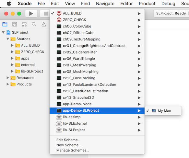Click the ALL_BUILD target icon in menu
189x158 pixels.
point(59,13)
